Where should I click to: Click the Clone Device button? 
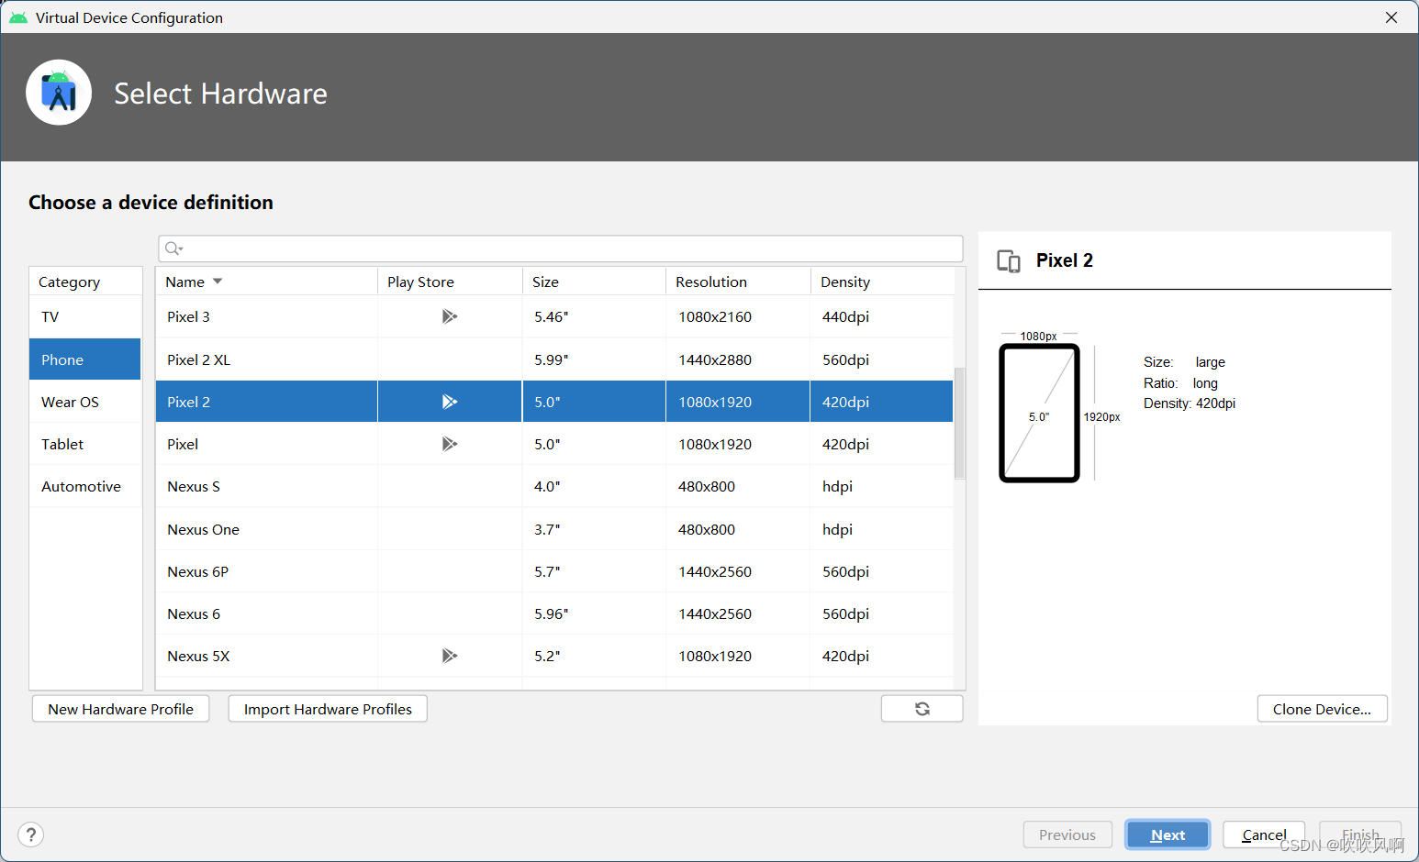click(x=1322, y=709)
